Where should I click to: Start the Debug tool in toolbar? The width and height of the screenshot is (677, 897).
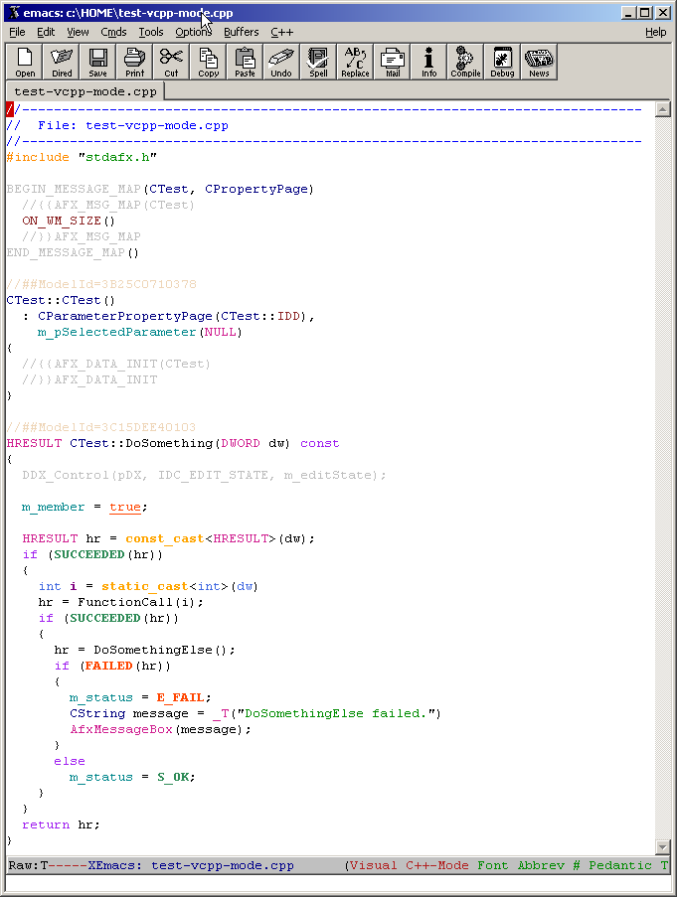tap(502, 62)
